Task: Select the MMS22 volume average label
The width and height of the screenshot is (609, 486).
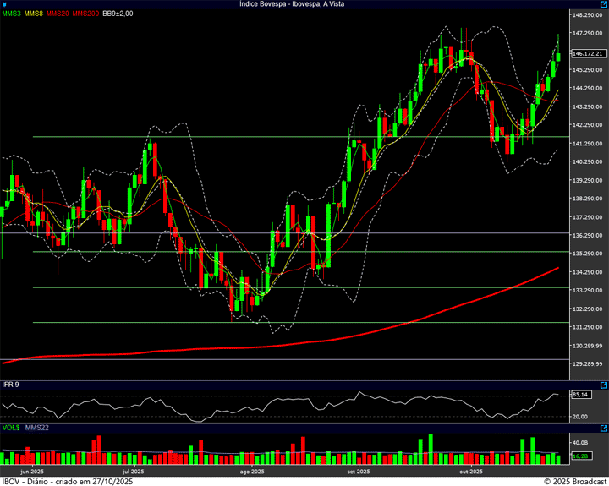Action: click(x=36, y=429)
